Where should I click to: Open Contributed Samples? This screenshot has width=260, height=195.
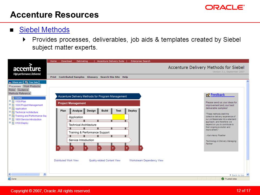(71, 77)
